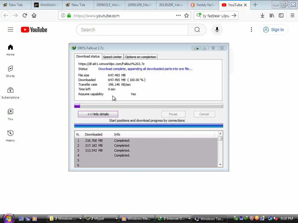Click the download URL text in dialog
This screenshot has width=298, height=223.
coord(111,64)
